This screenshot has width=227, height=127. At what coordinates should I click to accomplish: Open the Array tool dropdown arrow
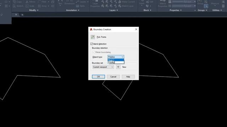pyautogui.click(x=49, y=6)
